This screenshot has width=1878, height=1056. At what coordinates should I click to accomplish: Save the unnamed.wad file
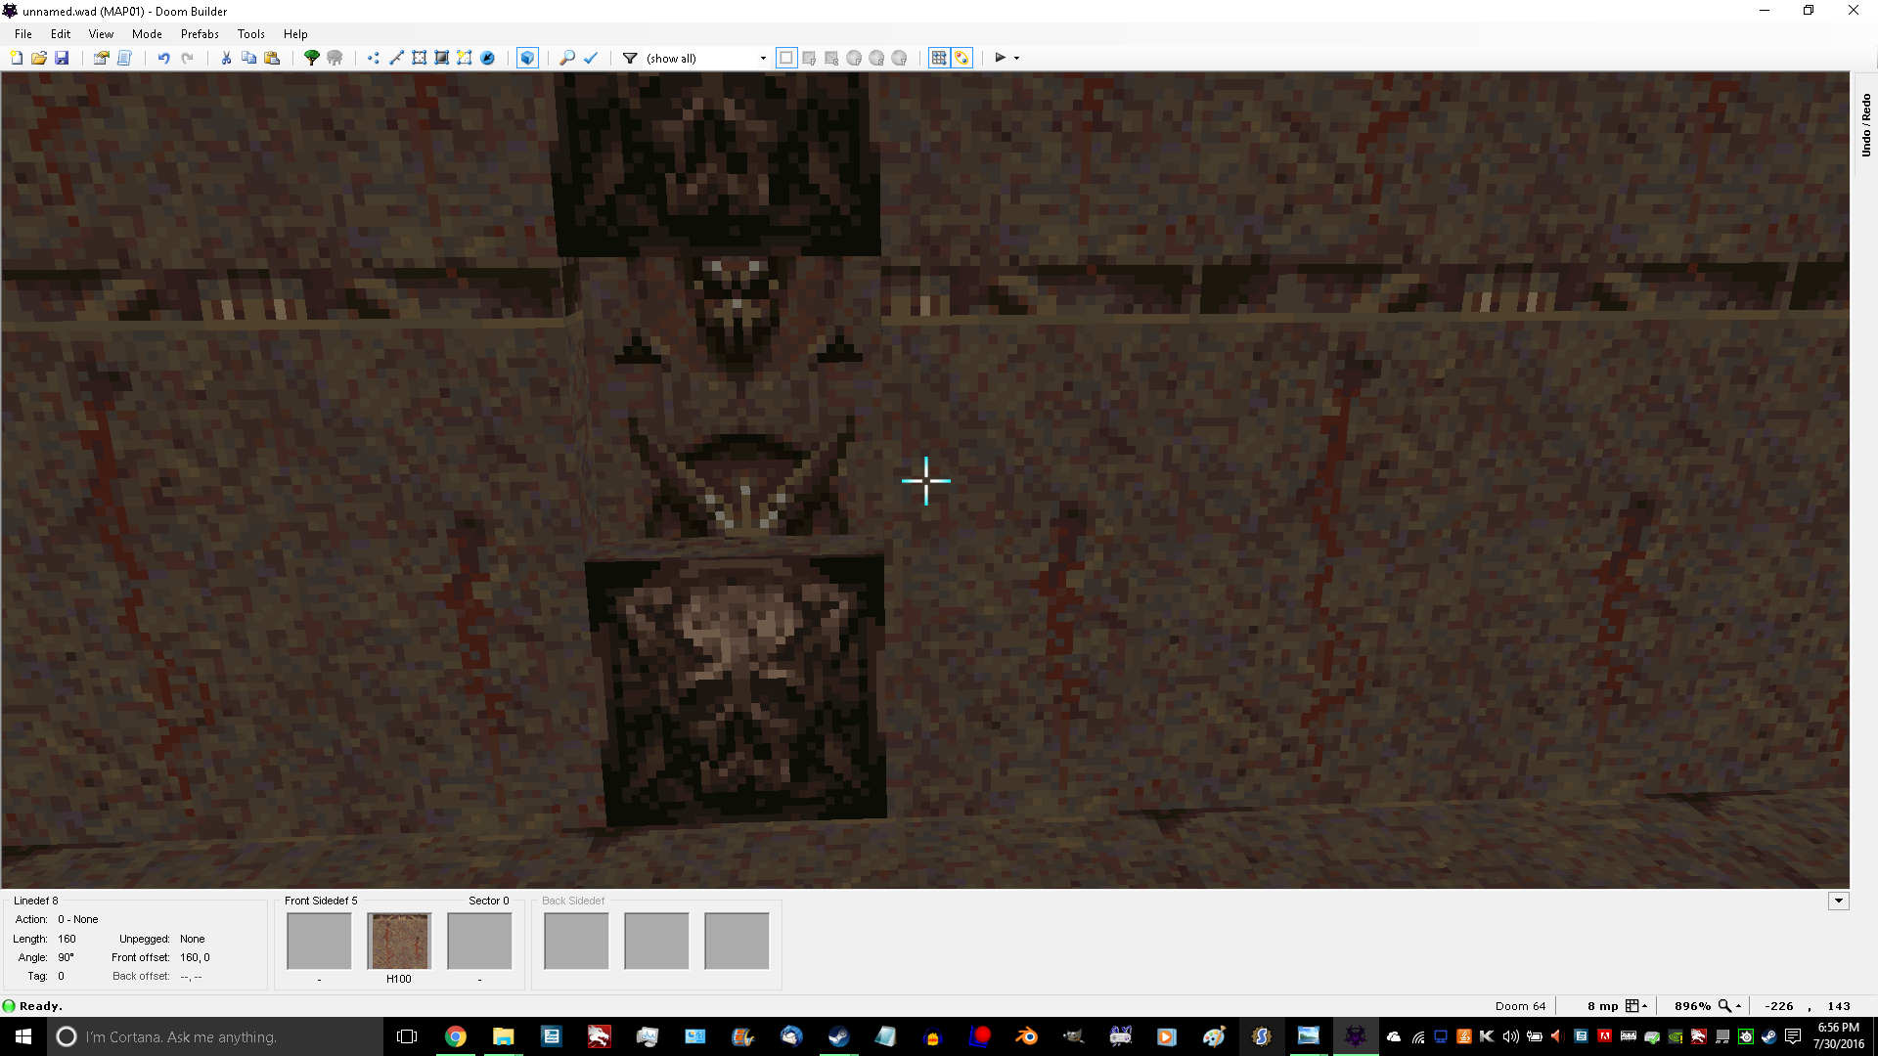tap(63, 58)
